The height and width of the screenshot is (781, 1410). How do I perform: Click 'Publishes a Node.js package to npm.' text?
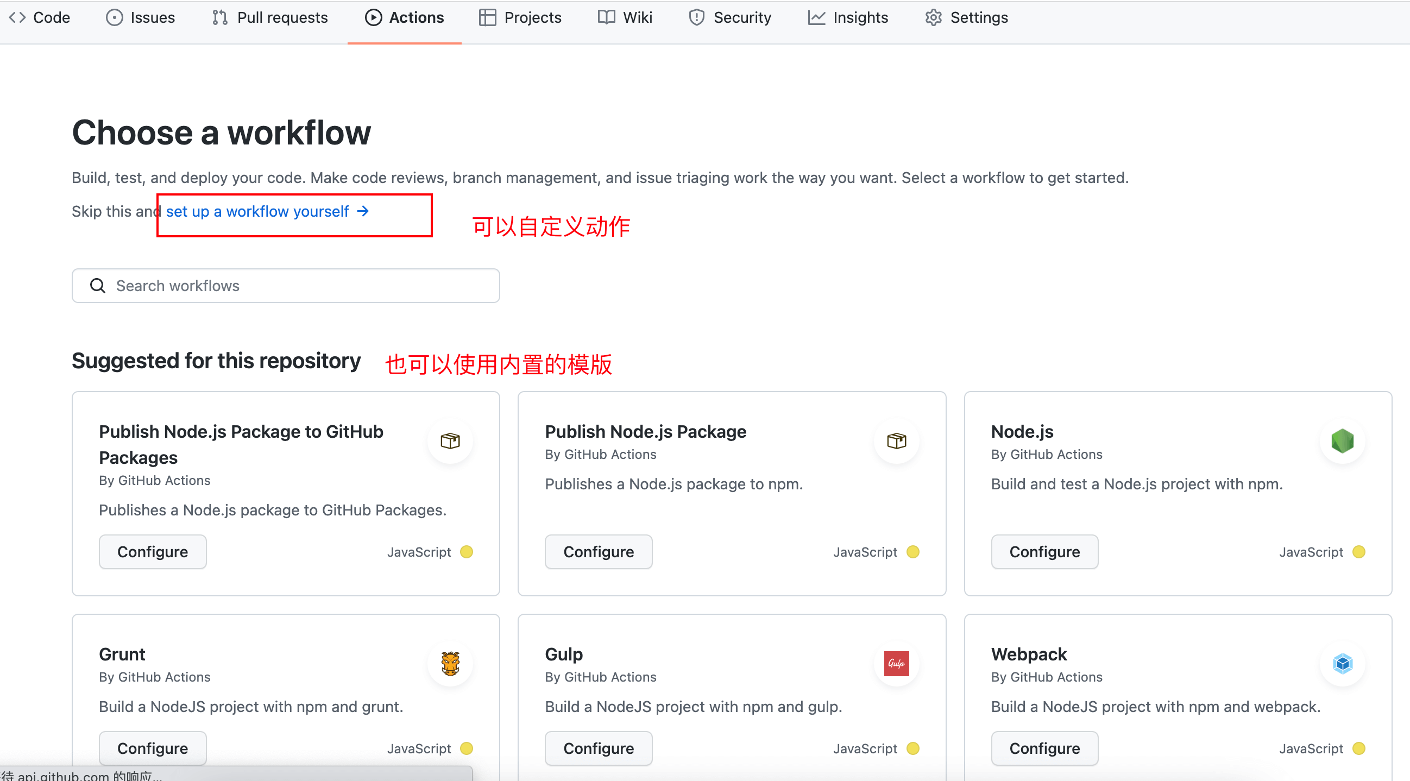[674, 484]
